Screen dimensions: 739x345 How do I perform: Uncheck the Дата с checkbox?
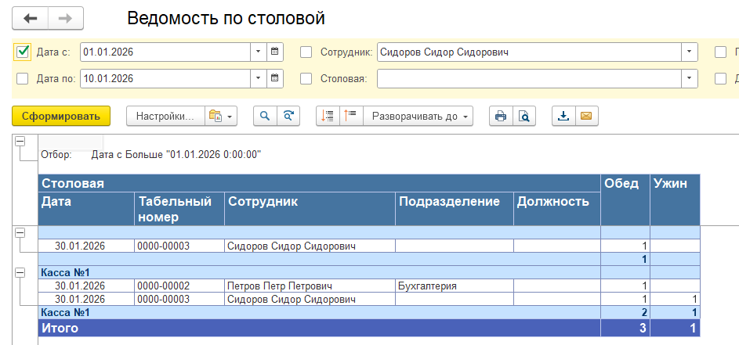pyautogui.click(x=23, y=52)
